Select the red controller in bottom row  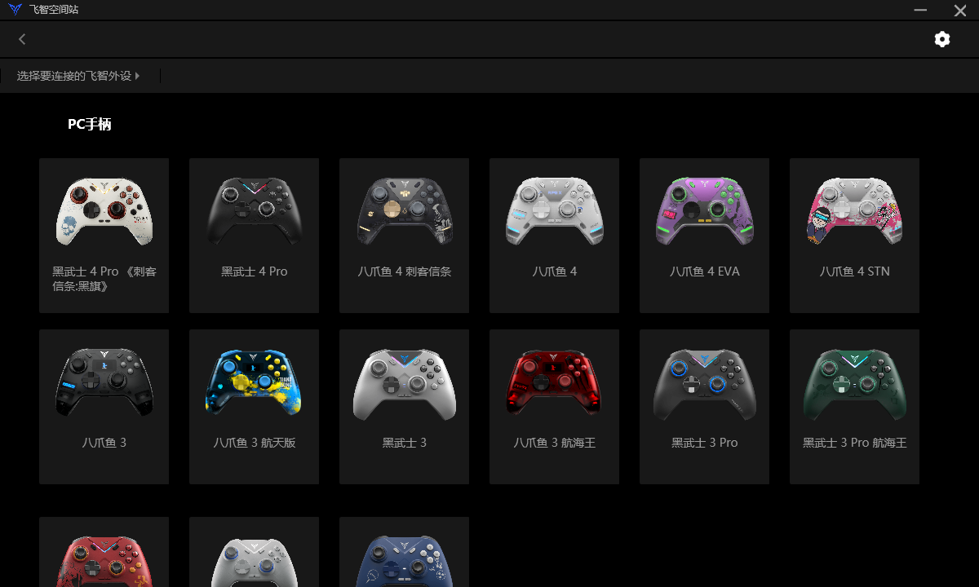pyautogui.click(x=104, y=552)
